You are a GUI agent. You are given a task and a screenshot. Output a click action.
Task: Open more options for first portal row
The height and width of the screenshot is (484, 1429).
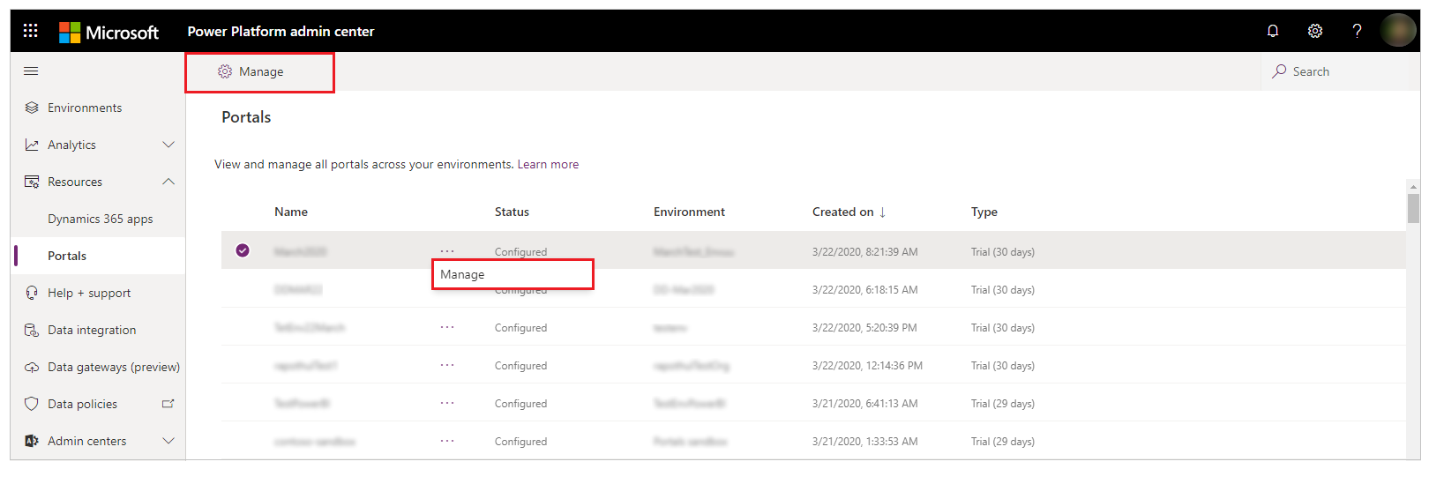pos(447,250)
